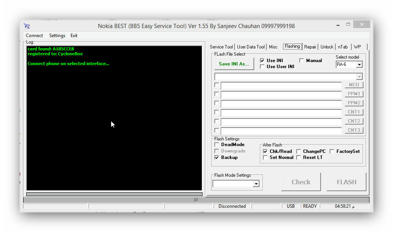393x232 pixels.
Task: Uncheck the Chk/Read after-flash option
Action: point(265,151)
